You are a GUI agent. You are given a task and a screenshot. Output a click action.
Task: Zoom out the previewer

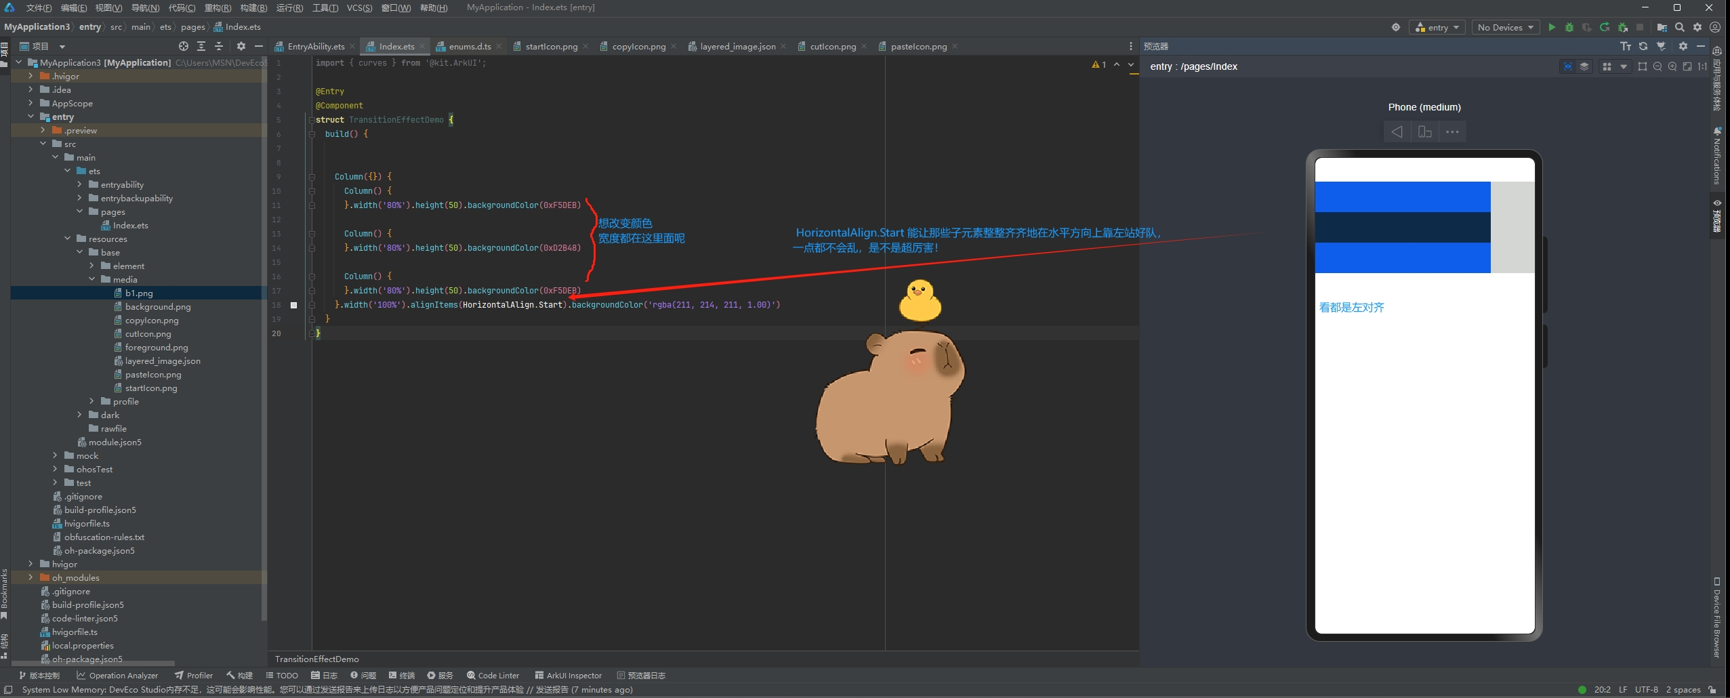coord(1657,66)
